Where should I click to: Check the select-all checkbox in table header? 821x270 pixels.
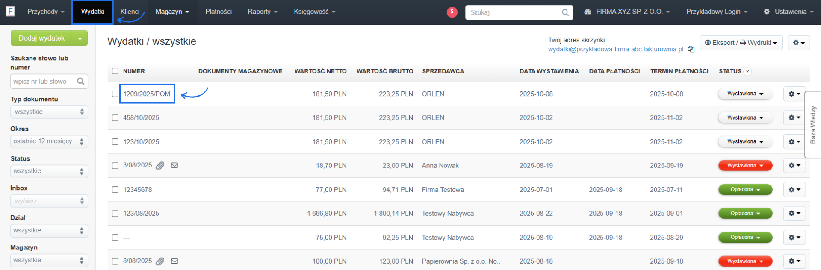[x=115, y=71]
